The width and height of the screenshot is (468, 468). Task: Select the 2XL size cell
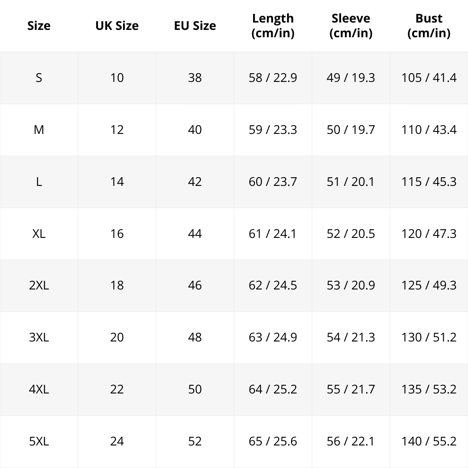coord(39,285)
